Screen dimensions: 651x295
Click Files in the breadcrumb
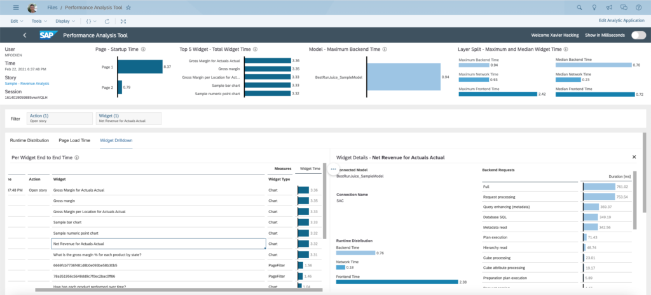[x=52, y=8]
